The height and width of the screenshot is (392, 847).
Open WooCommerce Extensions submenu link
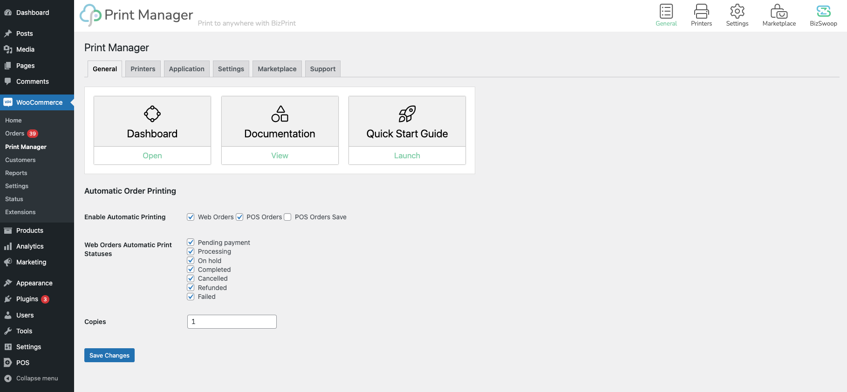click(x=20, y=212)
